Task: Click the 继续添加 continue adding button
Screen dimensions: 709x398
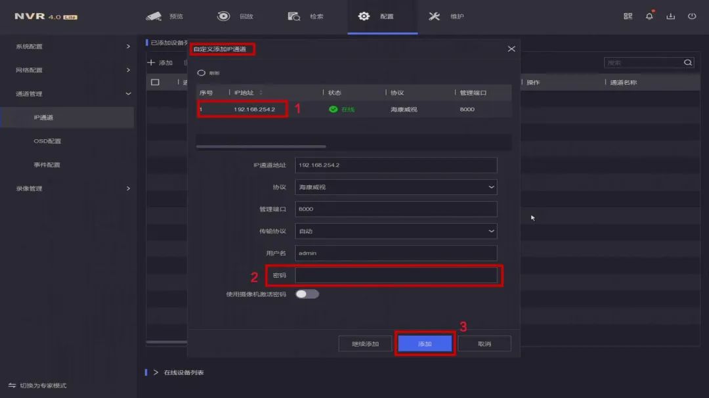Action: click(365, 343)
